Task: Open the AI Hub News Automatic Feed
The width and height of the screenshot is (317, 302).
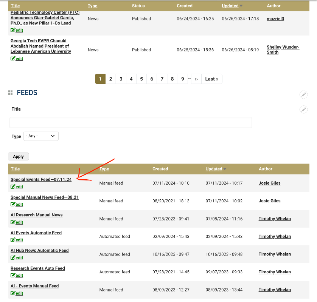Action: 40,250
